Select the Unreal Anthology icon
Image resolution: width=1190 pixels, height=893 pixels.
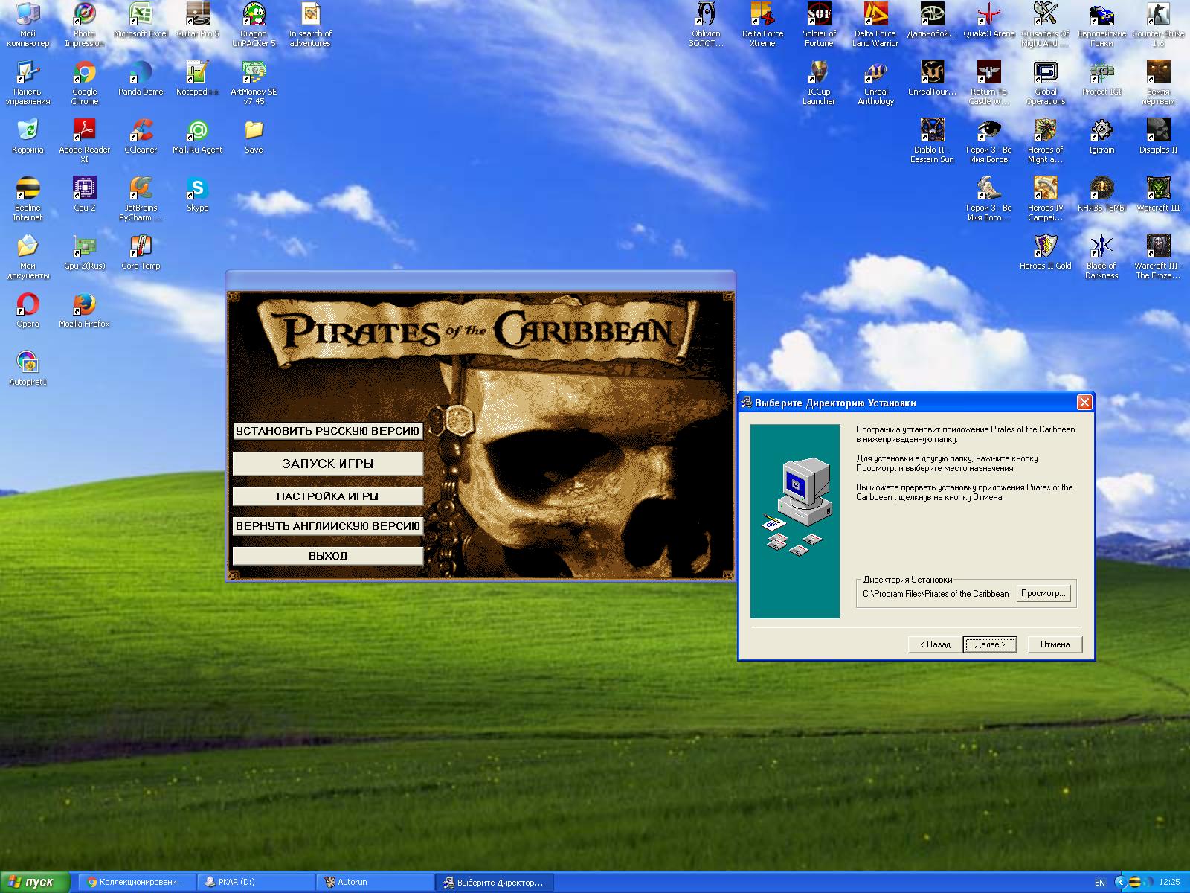[875, 83]
